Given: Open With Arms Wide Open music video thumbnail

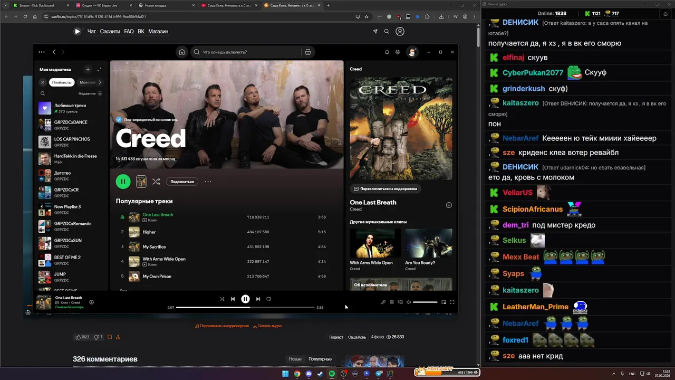Looking at the screenshot, I should pos(375,243).
